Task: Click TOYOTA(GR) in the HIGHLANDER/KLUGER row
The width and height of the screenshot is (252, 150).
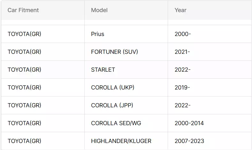Action: click(24, 141)
